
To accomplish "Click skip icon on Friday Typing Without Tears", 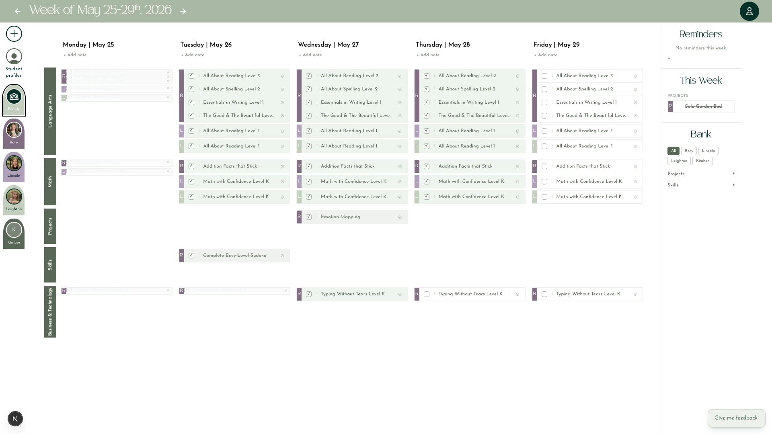I will click(635, 294).
